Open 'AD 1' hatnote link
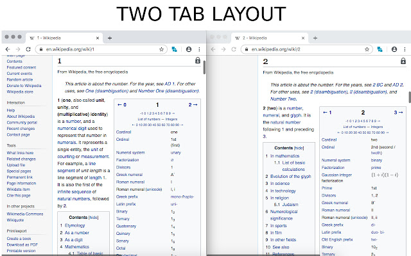The image size is (411, 256). coord(170,84)
